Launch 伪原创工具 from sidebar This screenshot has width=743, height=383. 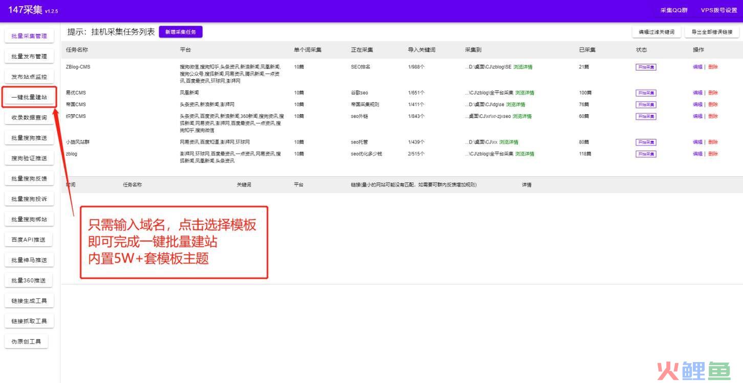point(26,342)
